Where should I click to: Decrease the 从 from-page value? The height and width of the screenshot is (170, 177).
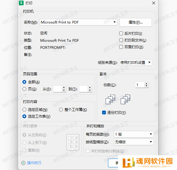tap(64, 90)
